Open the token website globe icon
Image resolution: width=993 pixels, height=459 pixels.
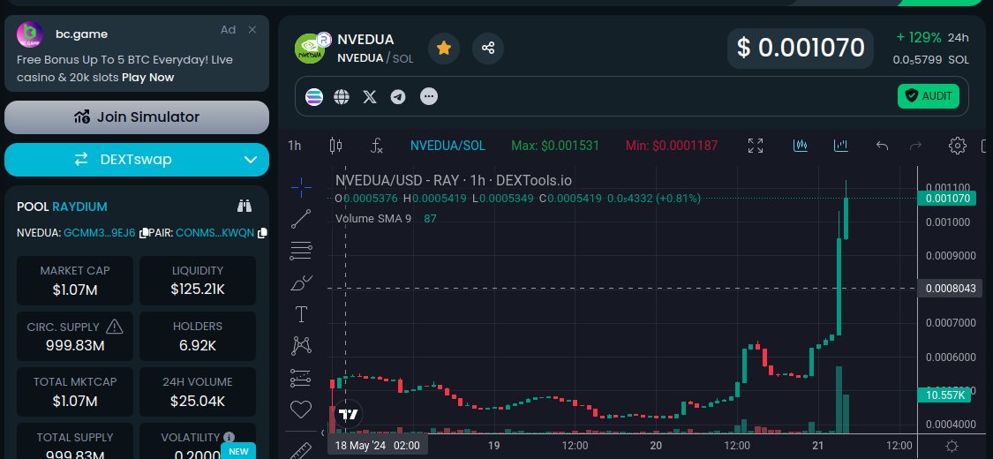click(342, 97)
